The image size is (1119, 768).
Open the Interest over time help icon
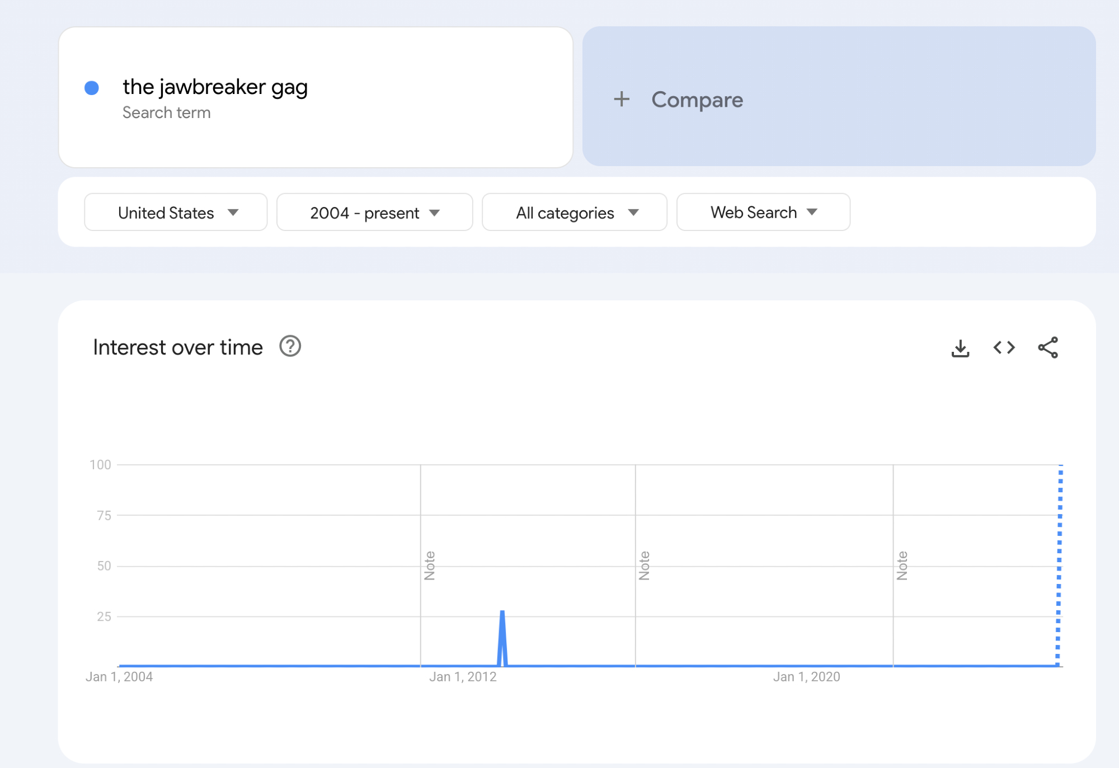click(290, 346)
